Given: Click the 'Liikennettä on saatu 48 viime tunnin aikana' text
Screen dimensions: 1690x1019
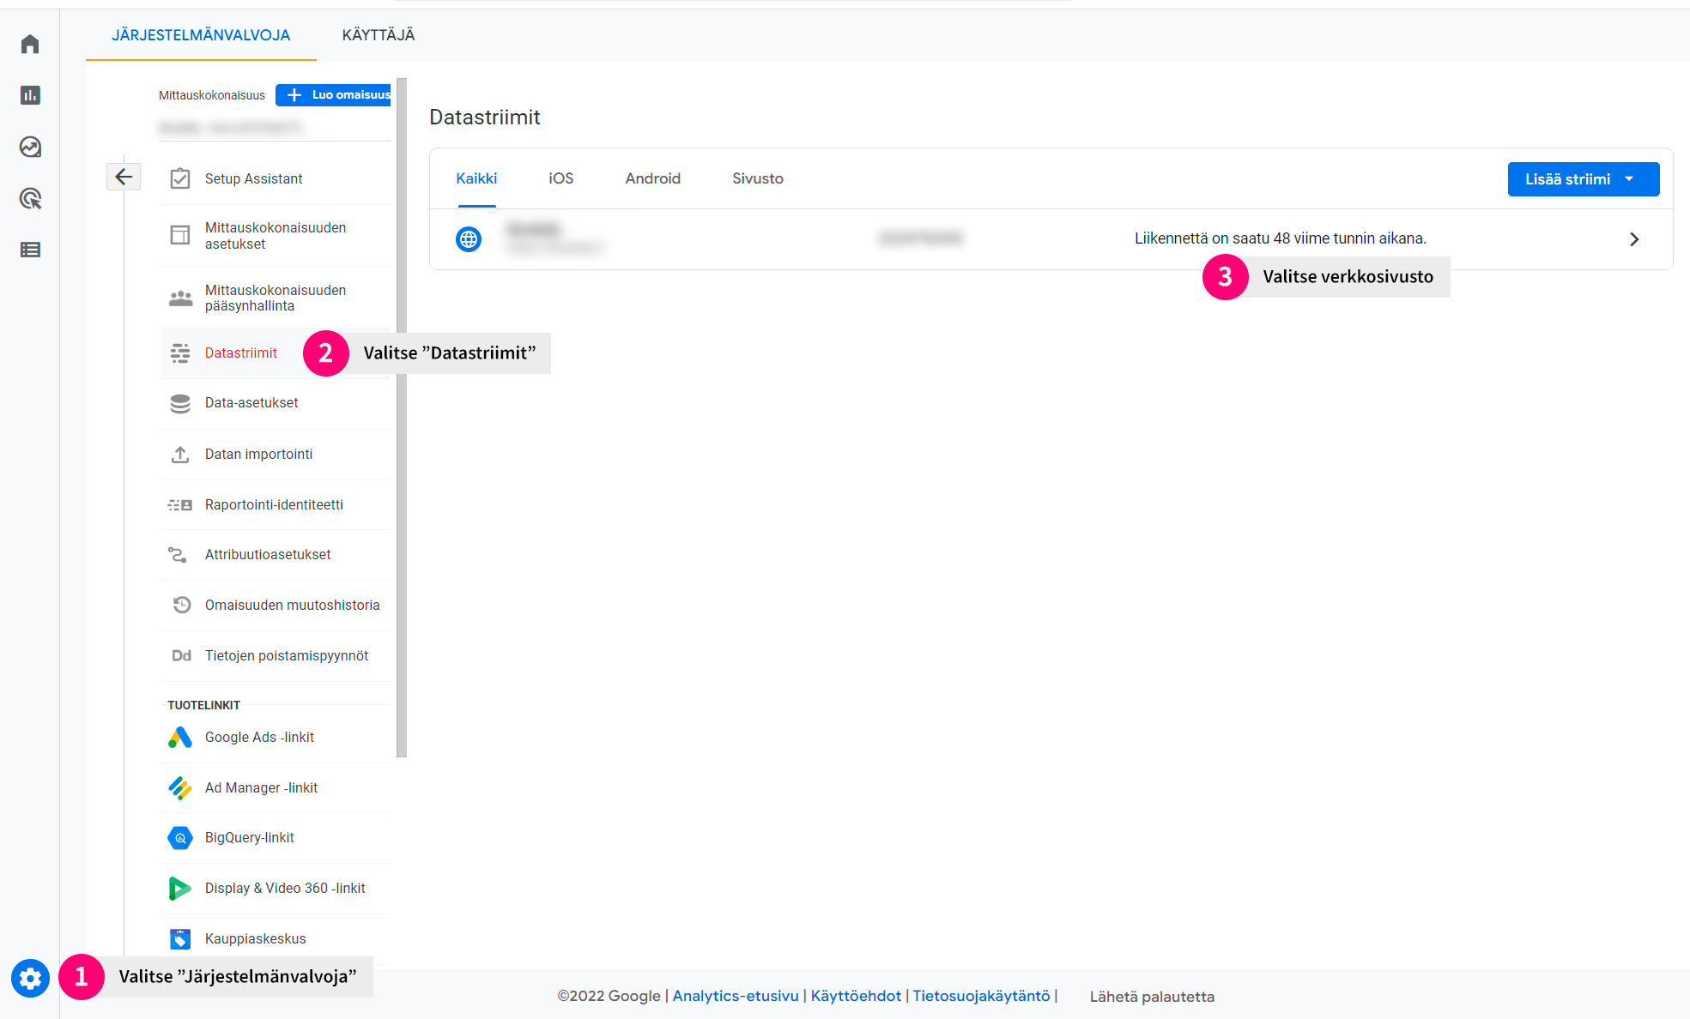Looking at the screenshot, I should (1280, 238).
